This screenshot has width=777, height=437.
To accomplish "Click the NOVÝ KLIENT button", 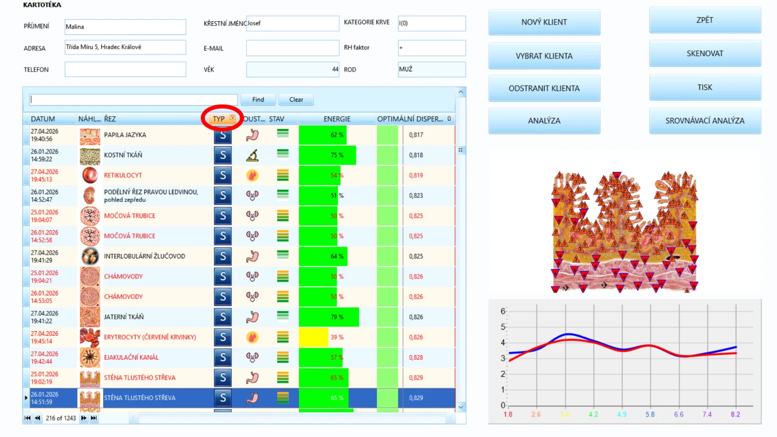I will (544, 22).
